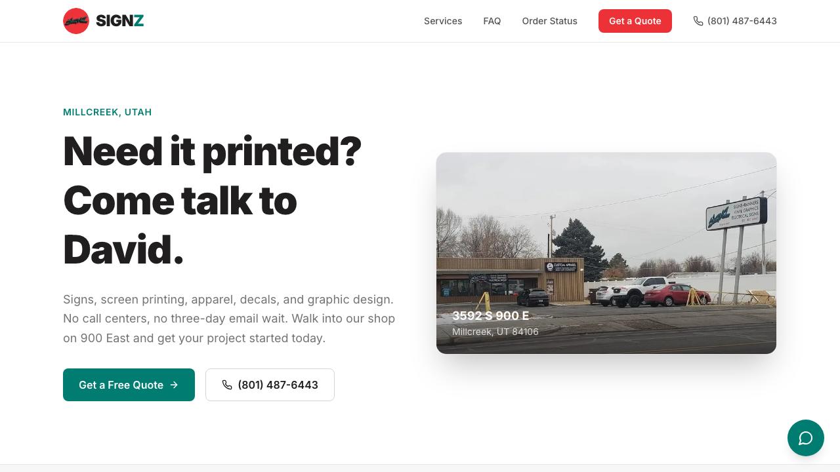Click the phone icon in hero call button

[x=227, y=385]
